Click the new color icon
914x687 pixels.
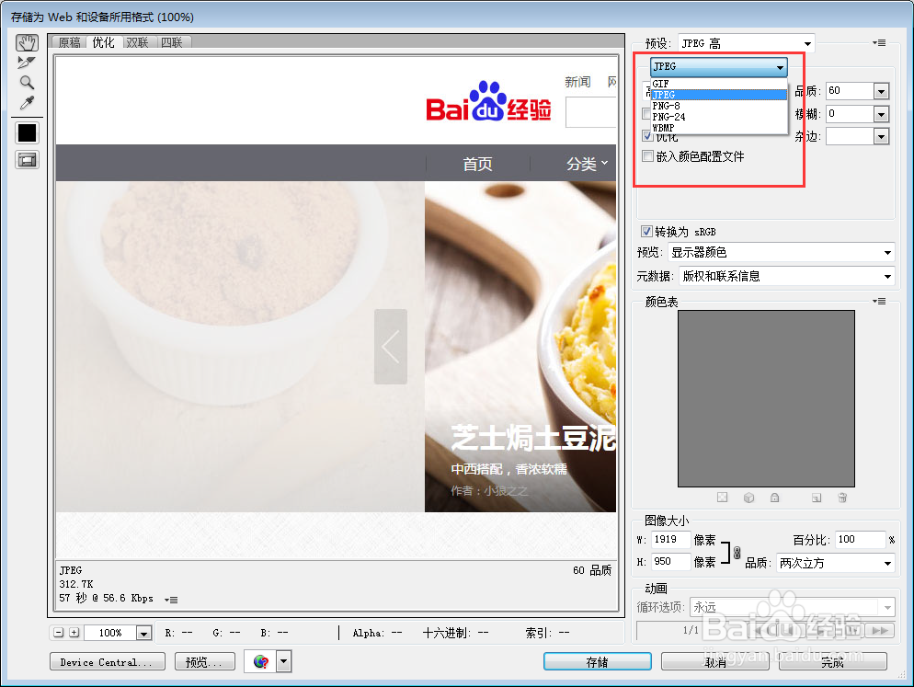(817, 498)
